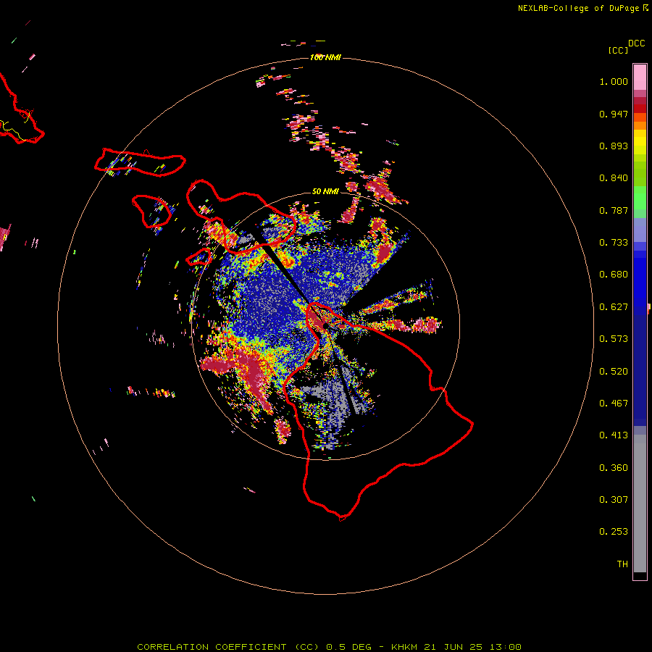Click the 0.680 colorbar value
This screenshot has width=652, height=652.
(x=614, y=275)
